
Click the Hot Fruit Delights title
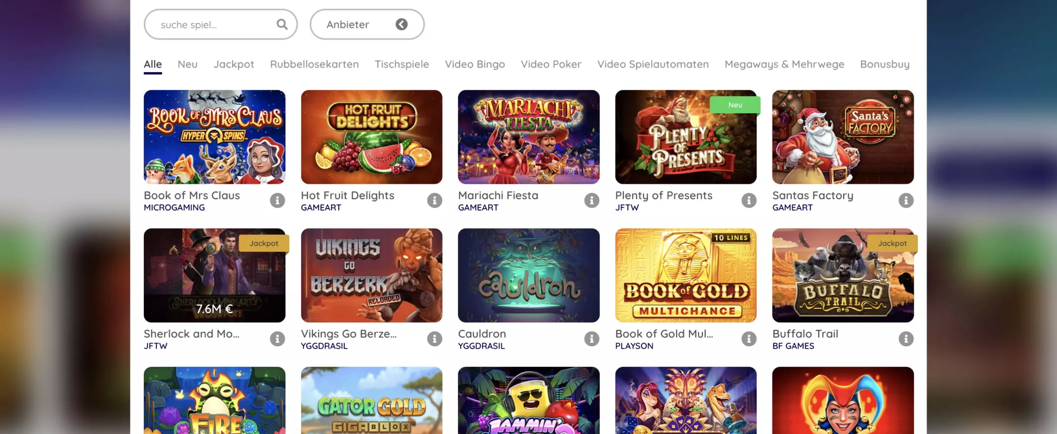347,195
